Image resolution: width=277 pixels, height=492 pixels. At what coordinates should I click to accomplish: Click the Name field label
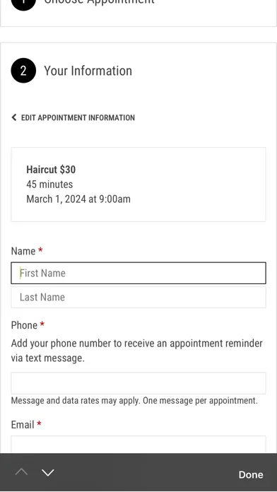(x=23, y=251)
